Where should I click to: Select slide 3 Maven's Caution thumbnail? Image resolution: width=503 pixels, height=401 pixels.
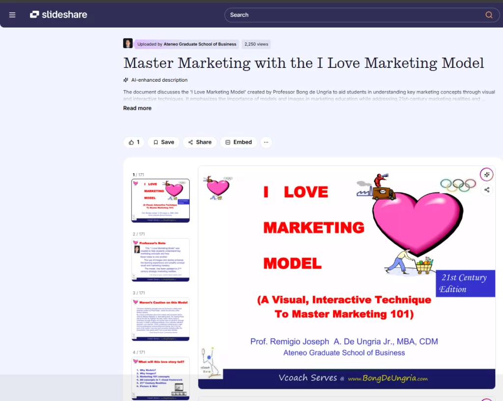(160, 319)
